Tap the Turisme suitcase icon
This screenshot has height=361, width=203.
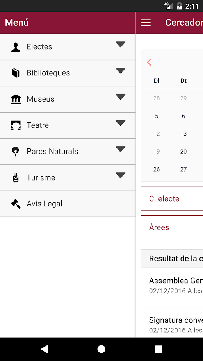(16, 178)
